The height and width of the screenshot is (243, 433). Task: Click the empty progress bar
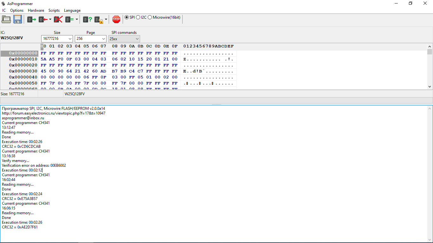click(x=216, y=100)
